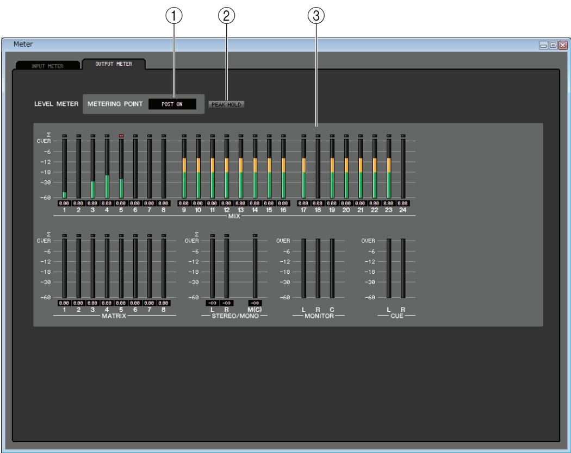Click the MIX 5 level meter bar
Viewport: 571px width, 453px height.
point(121,168)
